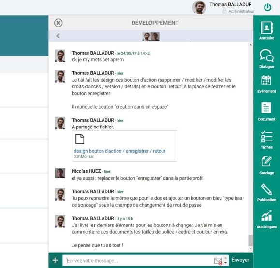The height and width of the screenshot is (268, 280).
Task: Click the message box resize up arrow
Action: (x=225, y=258)
